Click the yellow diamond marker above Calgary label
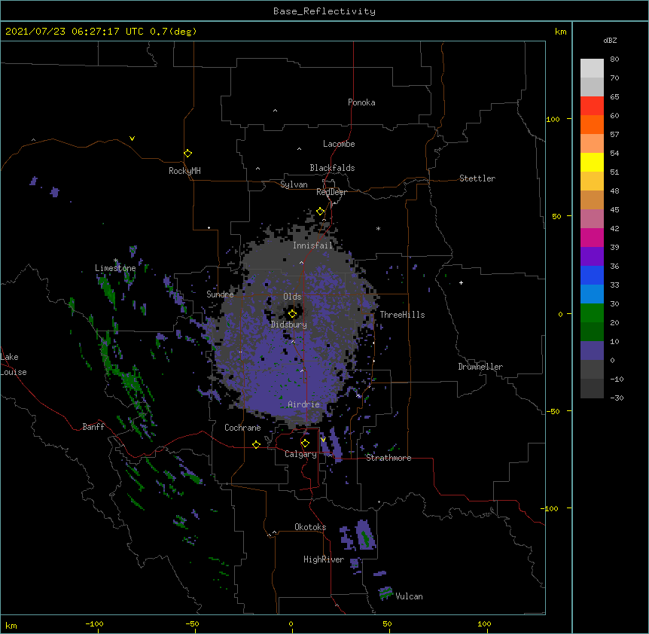This screenshot has height=634, width=649. point(305,443)
